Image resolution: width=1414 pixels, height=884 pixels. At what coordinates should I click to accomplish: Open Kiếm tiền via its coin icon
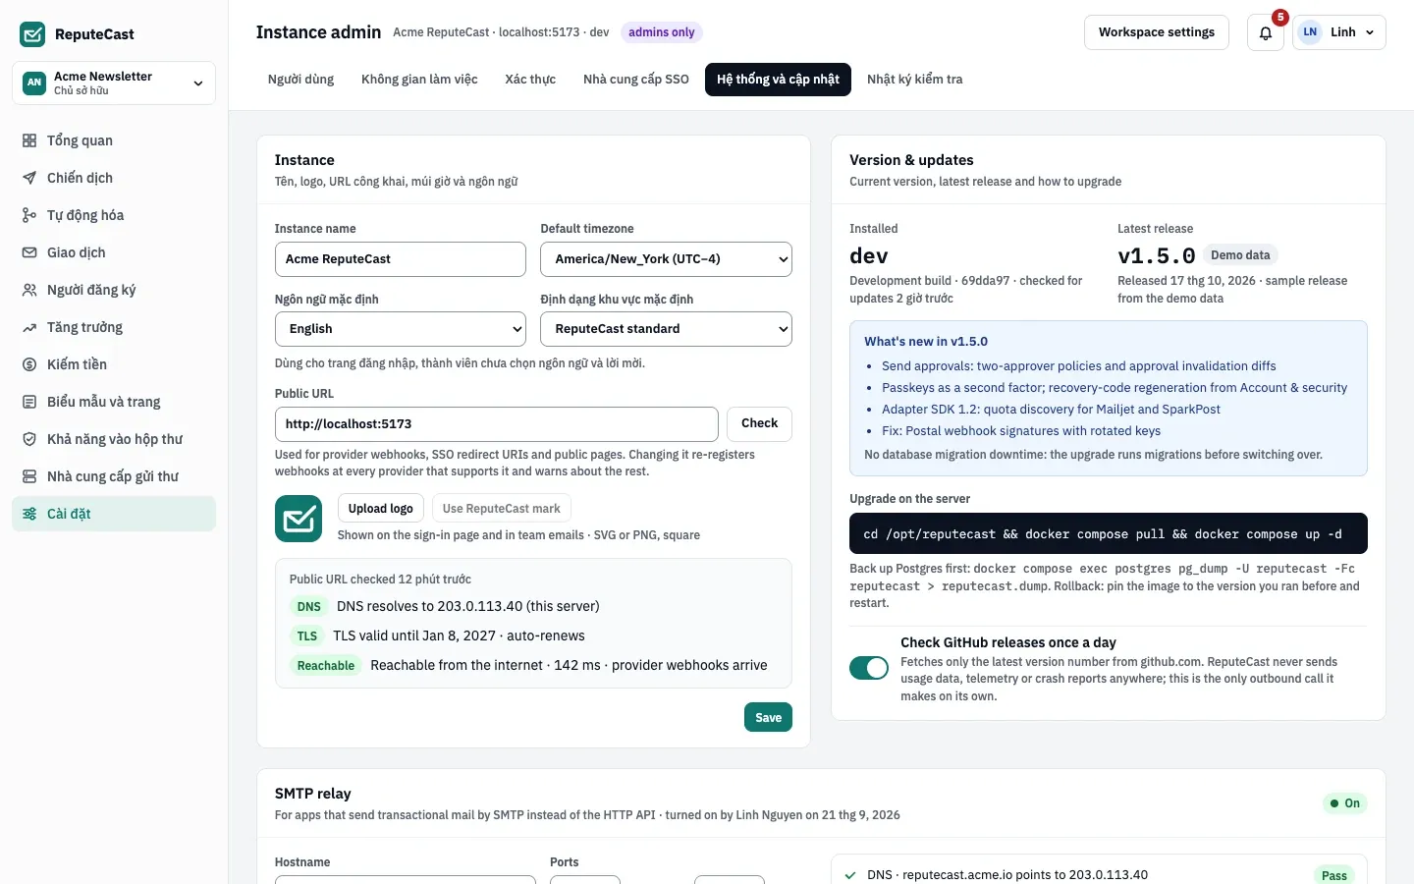(29, 364)
